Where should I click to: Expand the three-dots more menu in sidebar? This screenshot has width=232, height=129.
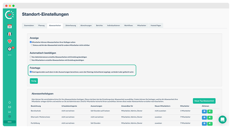tap(10, 55)
